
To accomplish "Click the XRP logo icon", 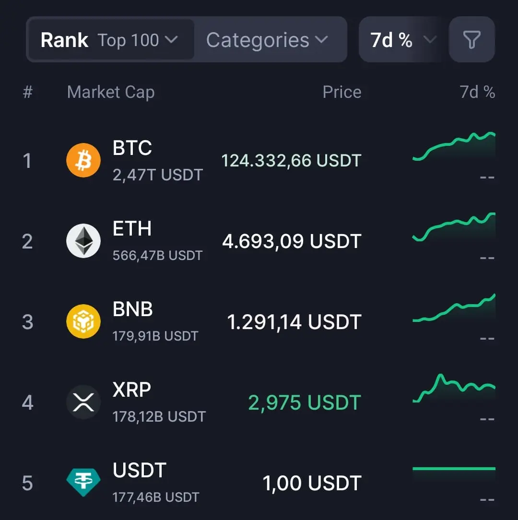I will coord(83,402).
